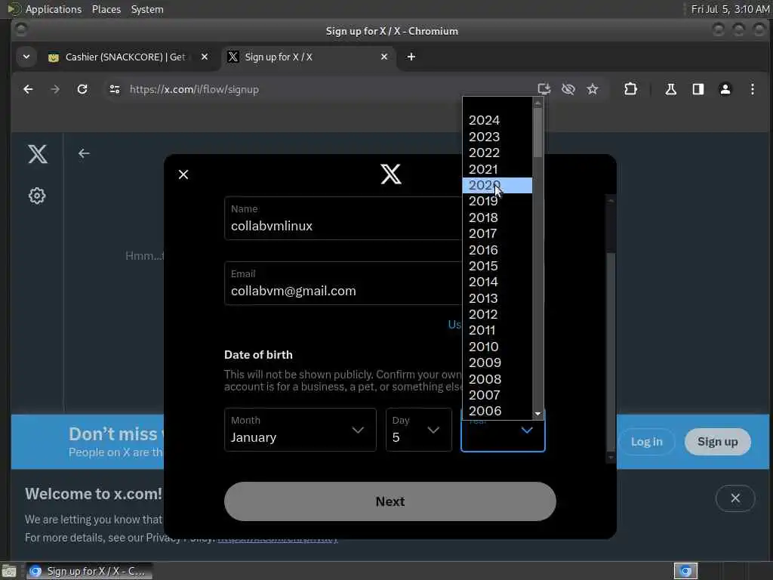Select year 2021 from list
Image resolution: width=773 pixels, height=580 pixels.
[497, 169]
